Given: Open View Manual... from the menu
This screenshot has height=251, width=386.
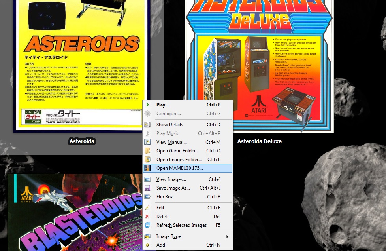Looking at the screenshot, I should [188, 142].
